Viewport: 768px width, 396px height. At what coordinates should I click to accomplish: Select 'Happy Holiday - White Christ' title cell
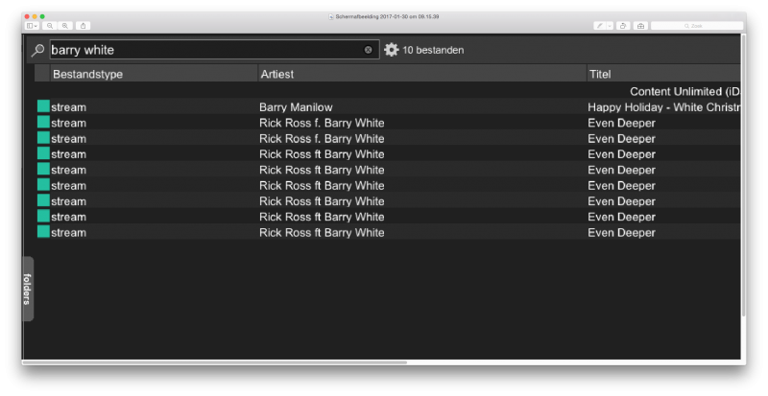[x=664, y=107]
